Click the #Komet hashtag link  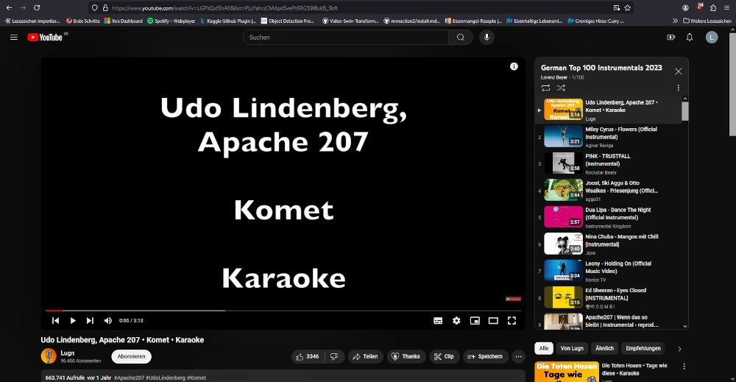pos(197,378)
